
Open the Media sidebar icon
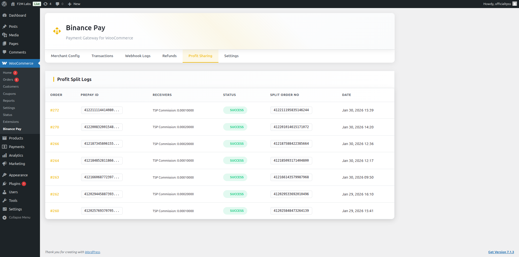coord(4,35)
